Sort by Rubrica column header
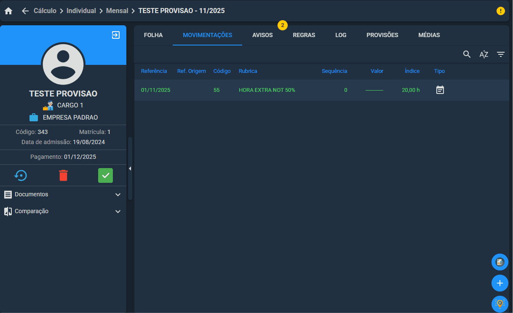The height and width of the screenshot is (313, 513). click(248, 71)
